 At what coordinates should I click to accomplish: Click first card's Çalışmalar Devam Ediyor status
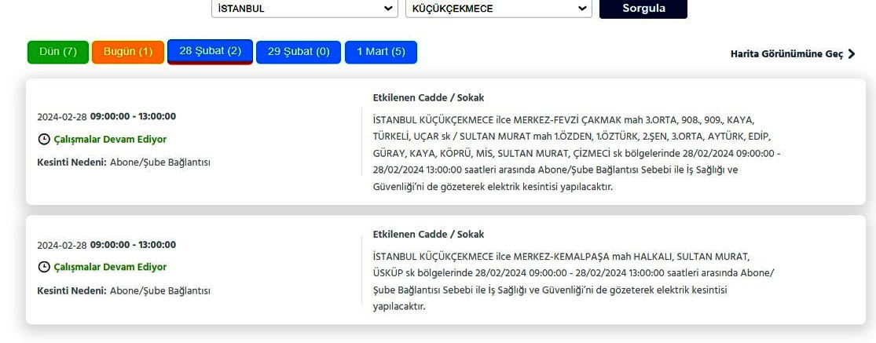tap(110, 139)
